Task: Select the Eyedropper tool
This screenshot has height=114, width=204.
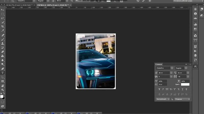Action: point(3,31)
